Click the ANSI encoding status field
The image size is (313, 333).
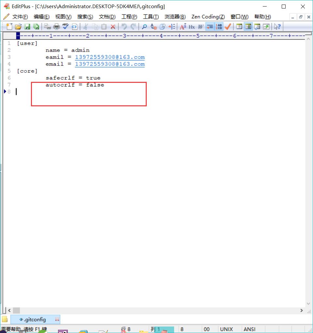[249, 329]
